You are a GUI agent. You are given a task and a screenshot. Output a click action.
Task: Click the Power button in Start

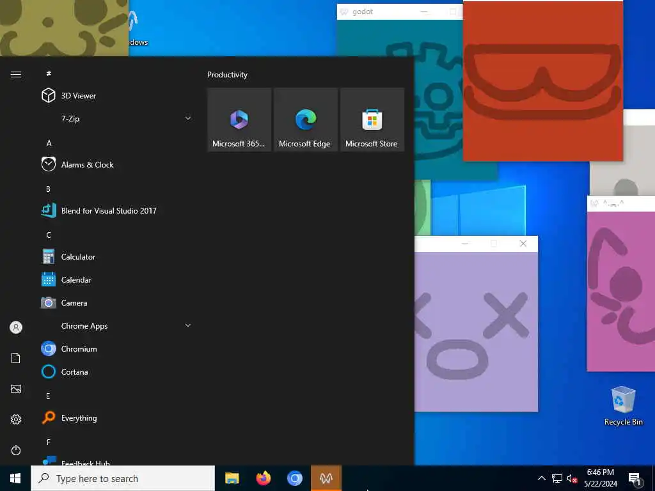[16, 450]
